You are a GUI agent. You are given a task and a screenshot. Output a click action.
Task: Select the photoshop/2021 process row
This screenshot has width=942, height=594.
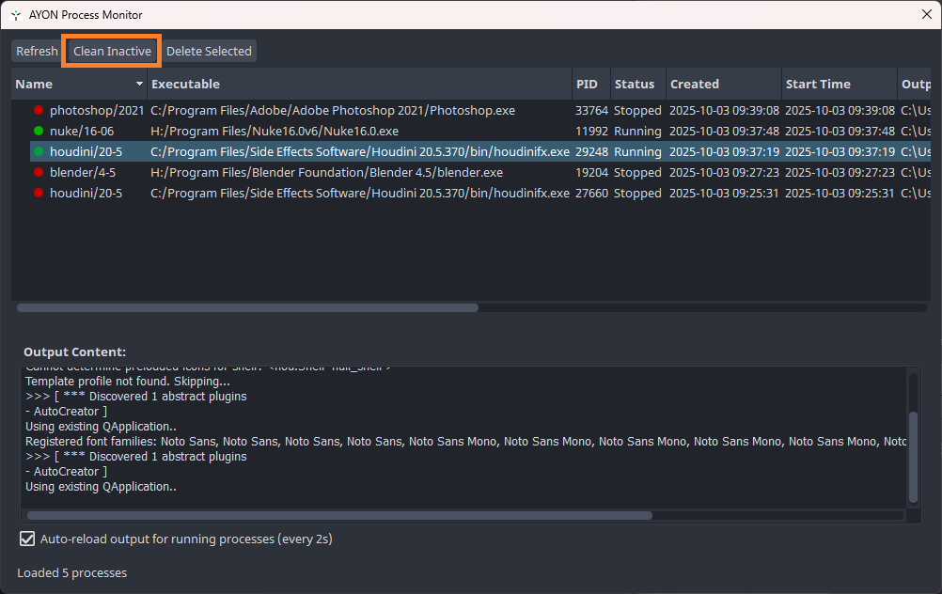480,111
